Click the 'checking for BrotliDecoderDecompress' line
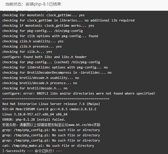The image size is (168, 154). click(57, 73)
